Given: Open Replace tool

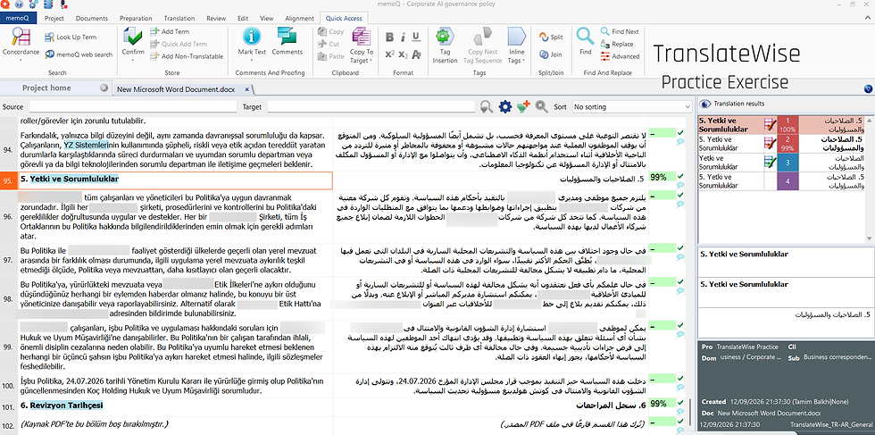Looking at the screenshot, I should [x=617, y=44].
